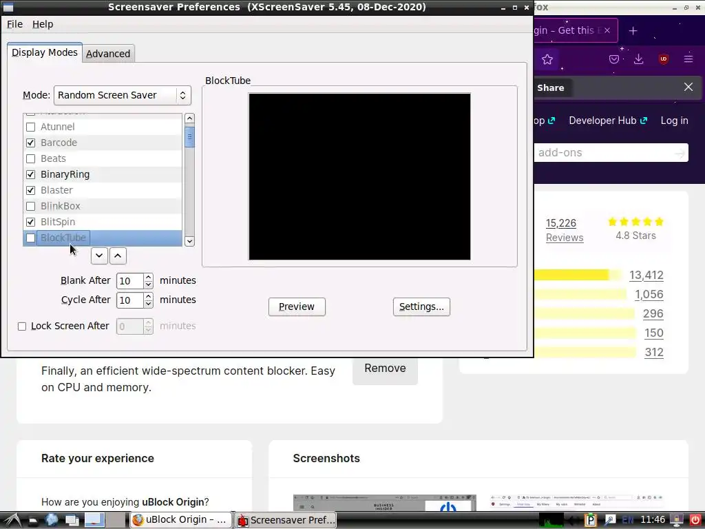Open the Settings... button for BlockTube
Image resolution: width=705 pixels, height=529 pixels.
(421, 307)
